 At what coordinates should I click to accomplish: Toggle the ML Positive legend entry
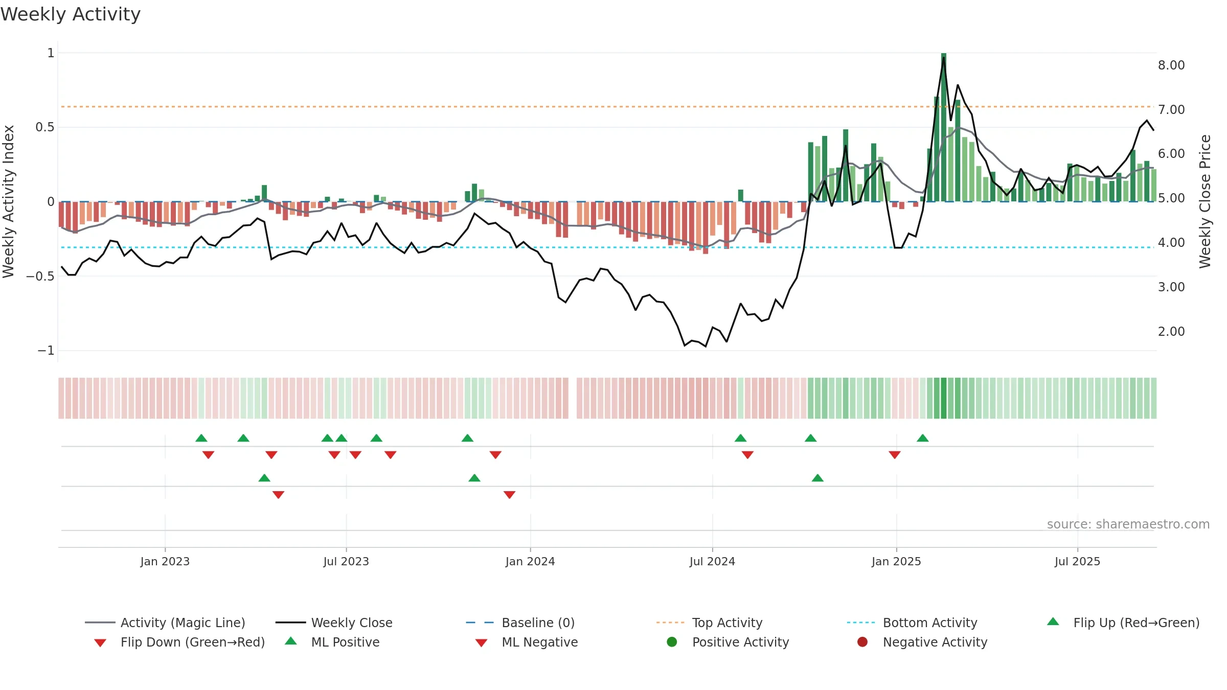click(332, 642)
